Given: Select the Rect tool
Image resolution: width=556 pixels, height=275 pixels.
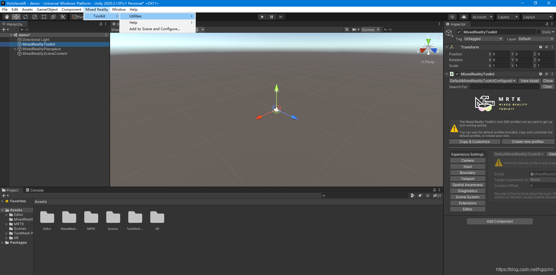Looking at the screenshot, I should click(44, 17).
